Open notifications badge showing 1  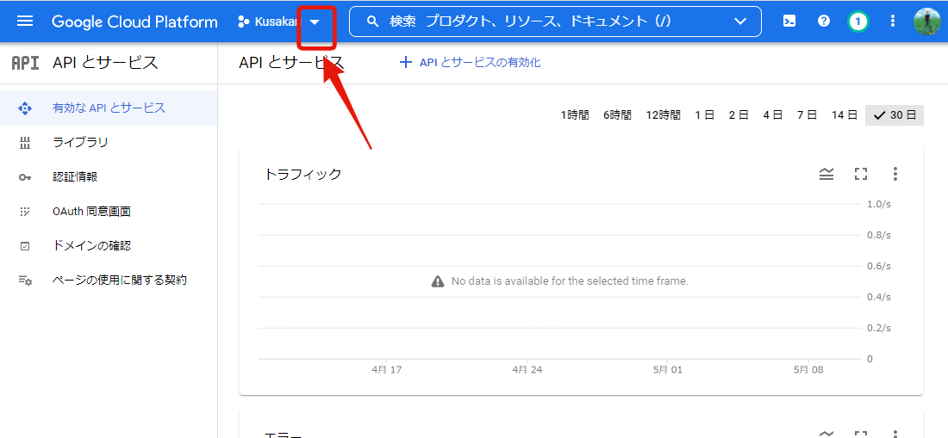click(x=858, y=22)
